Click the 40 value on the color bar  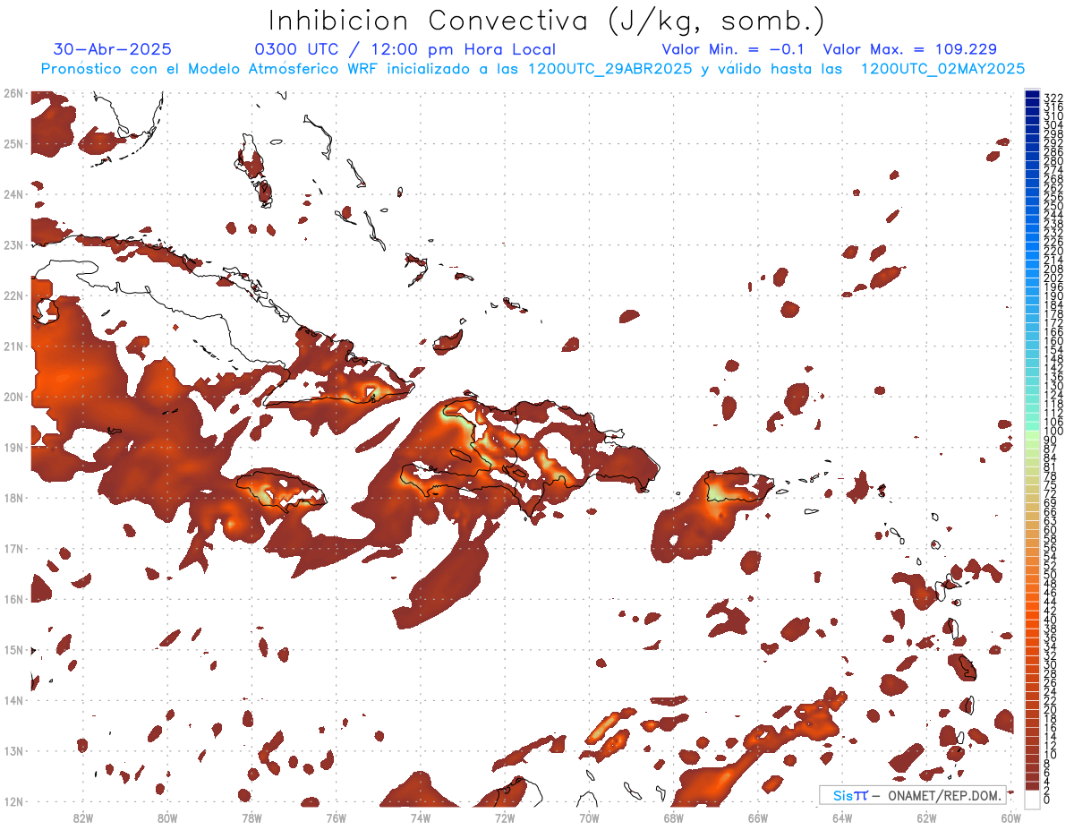click(1051, 620)
